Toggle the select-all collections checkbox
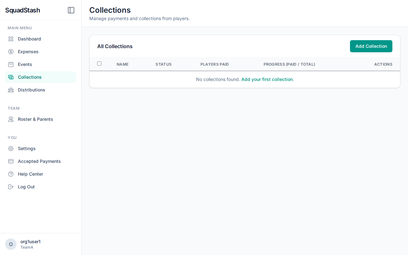The width and height of the screenshot is (408, 255). [99, 64]
